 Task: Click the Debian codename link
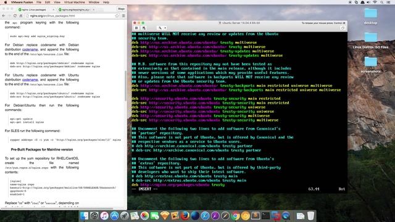pyautogui.click(x=30, y=49)
